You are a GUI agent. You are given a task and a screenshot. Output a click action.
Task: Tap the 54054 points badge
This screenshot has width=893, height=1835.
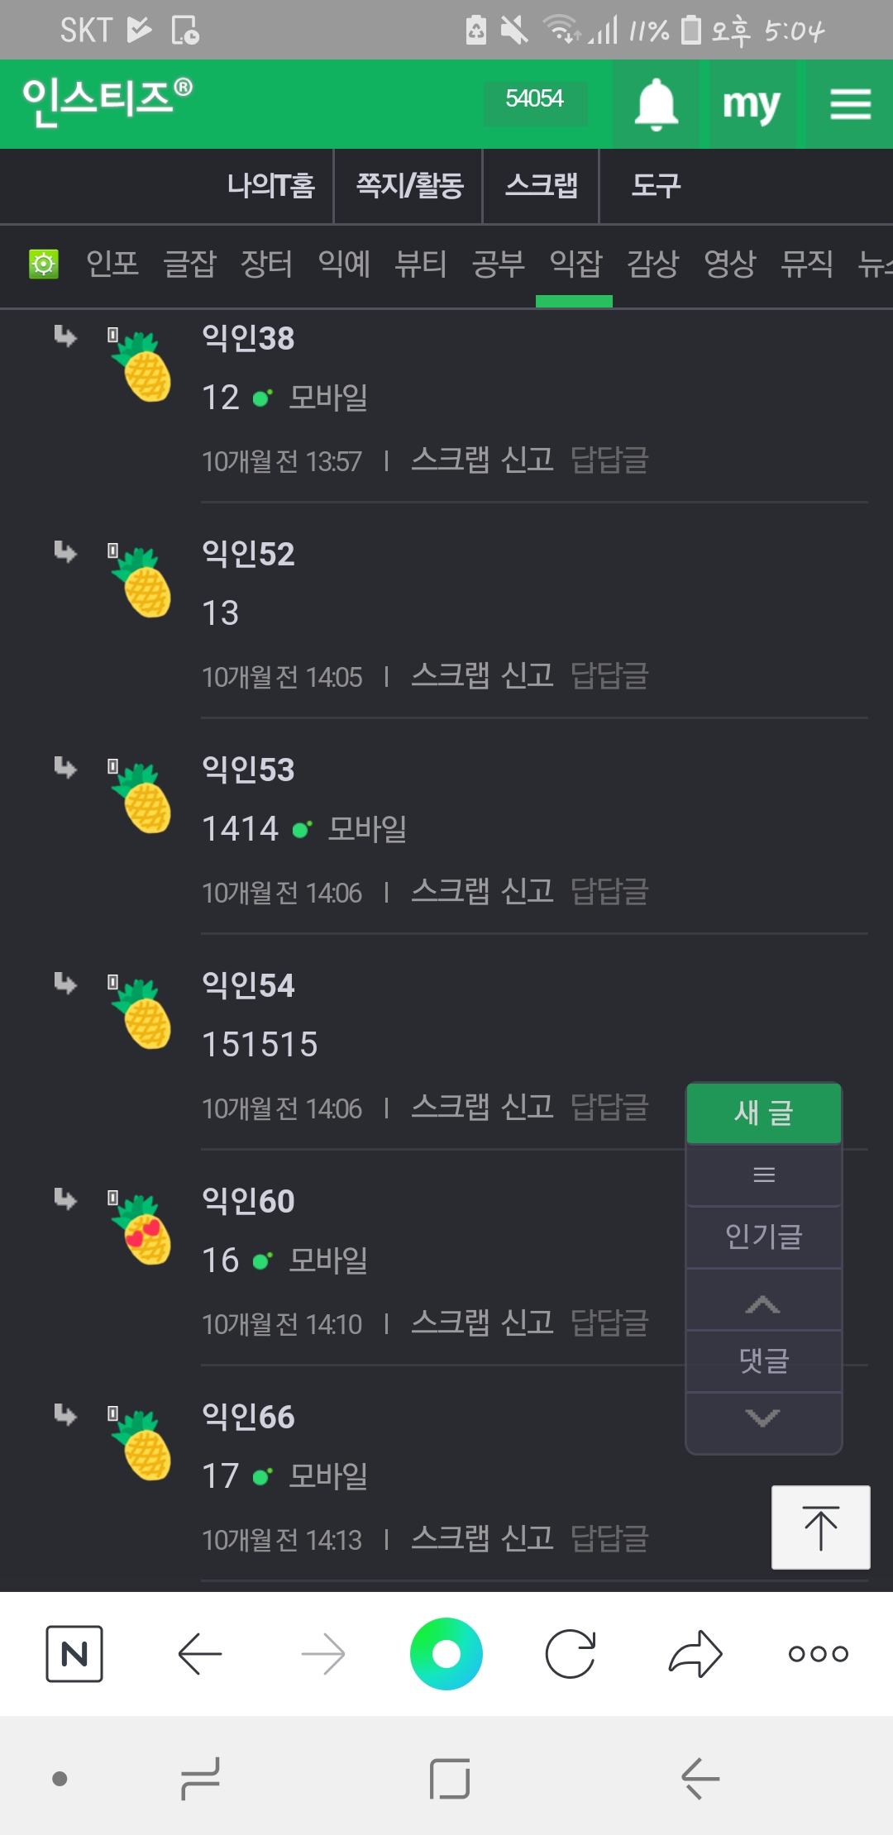tap(535, 100)
